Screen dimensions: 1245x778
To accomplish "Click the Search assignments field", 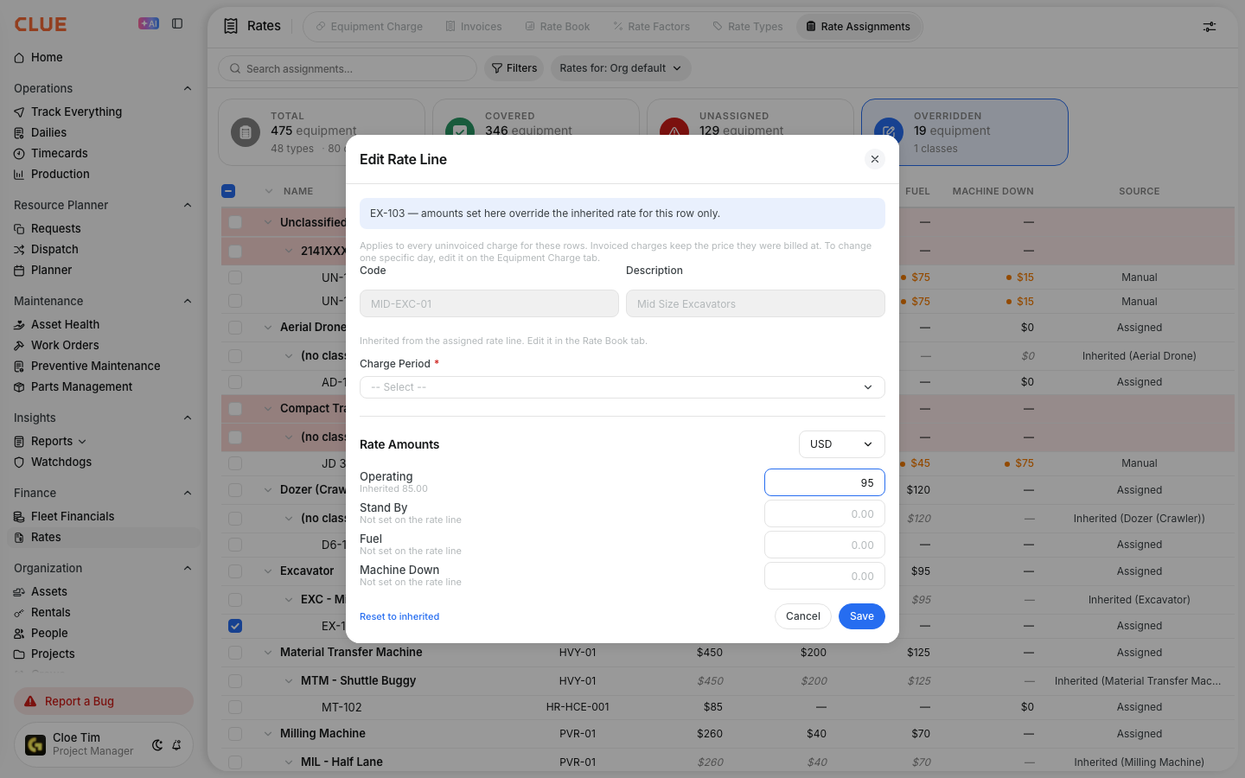I will [348, 68].
